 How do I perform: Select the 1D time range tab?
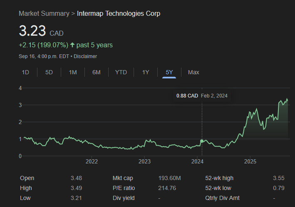click(x=25, y=72)
